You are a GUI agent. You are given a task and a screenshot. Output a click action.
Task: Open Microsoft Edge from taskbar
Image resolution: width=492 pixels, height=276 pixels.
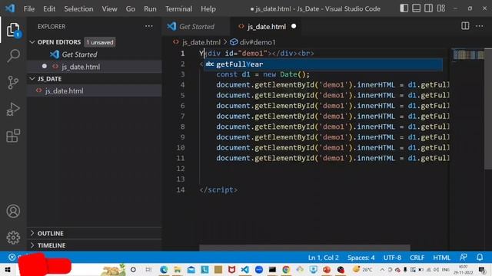(x=164, y=269)
